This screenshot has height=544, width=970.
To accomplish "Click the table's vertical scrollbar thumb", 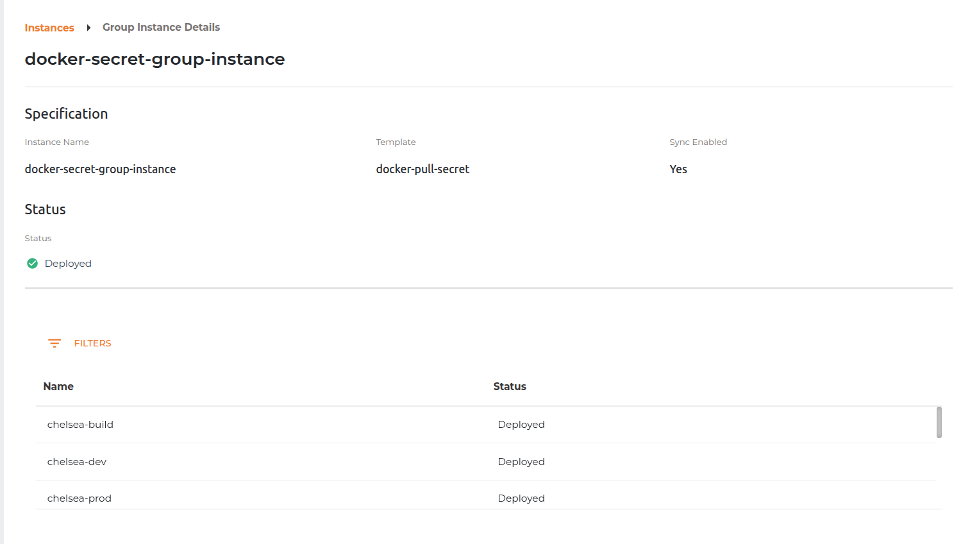I will (939, 422).
